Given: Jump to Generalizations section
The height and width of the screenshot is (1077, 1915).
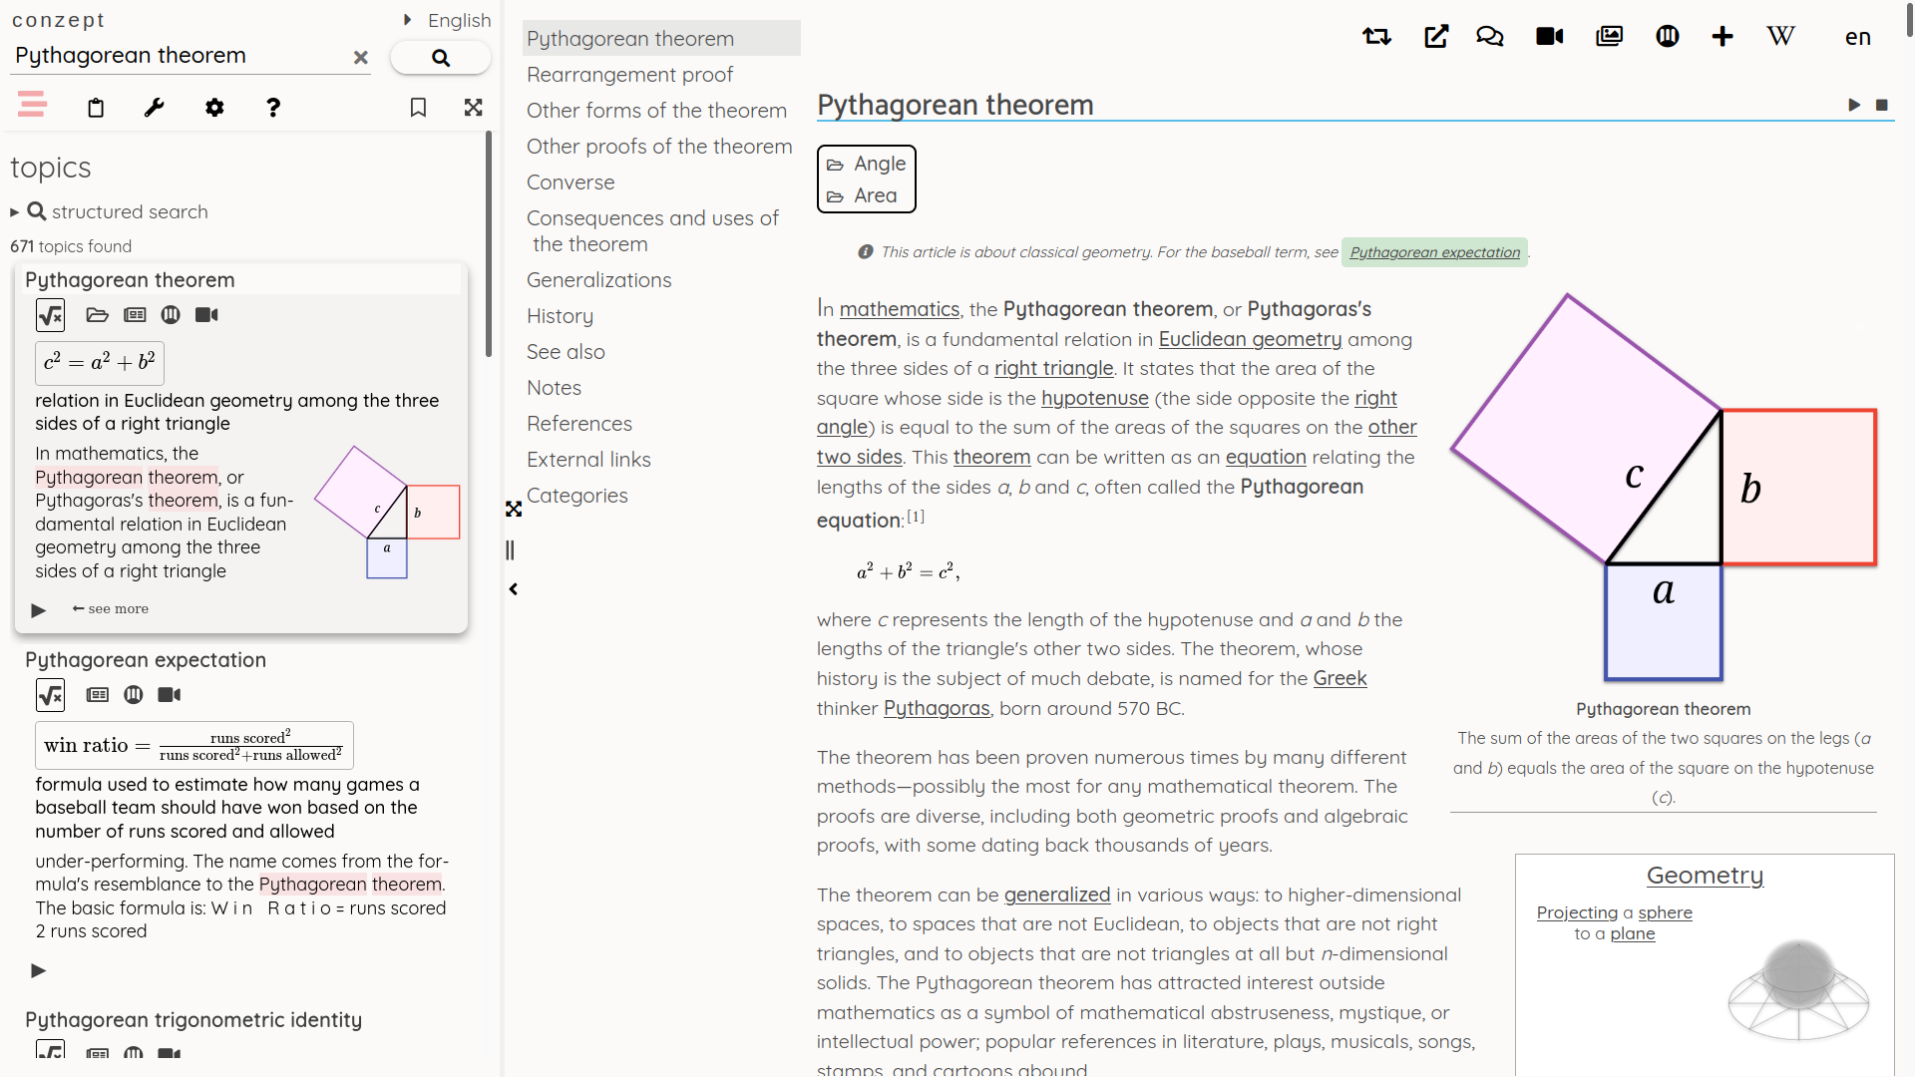Looking at the screenshot, I should [x=598, y=280].
